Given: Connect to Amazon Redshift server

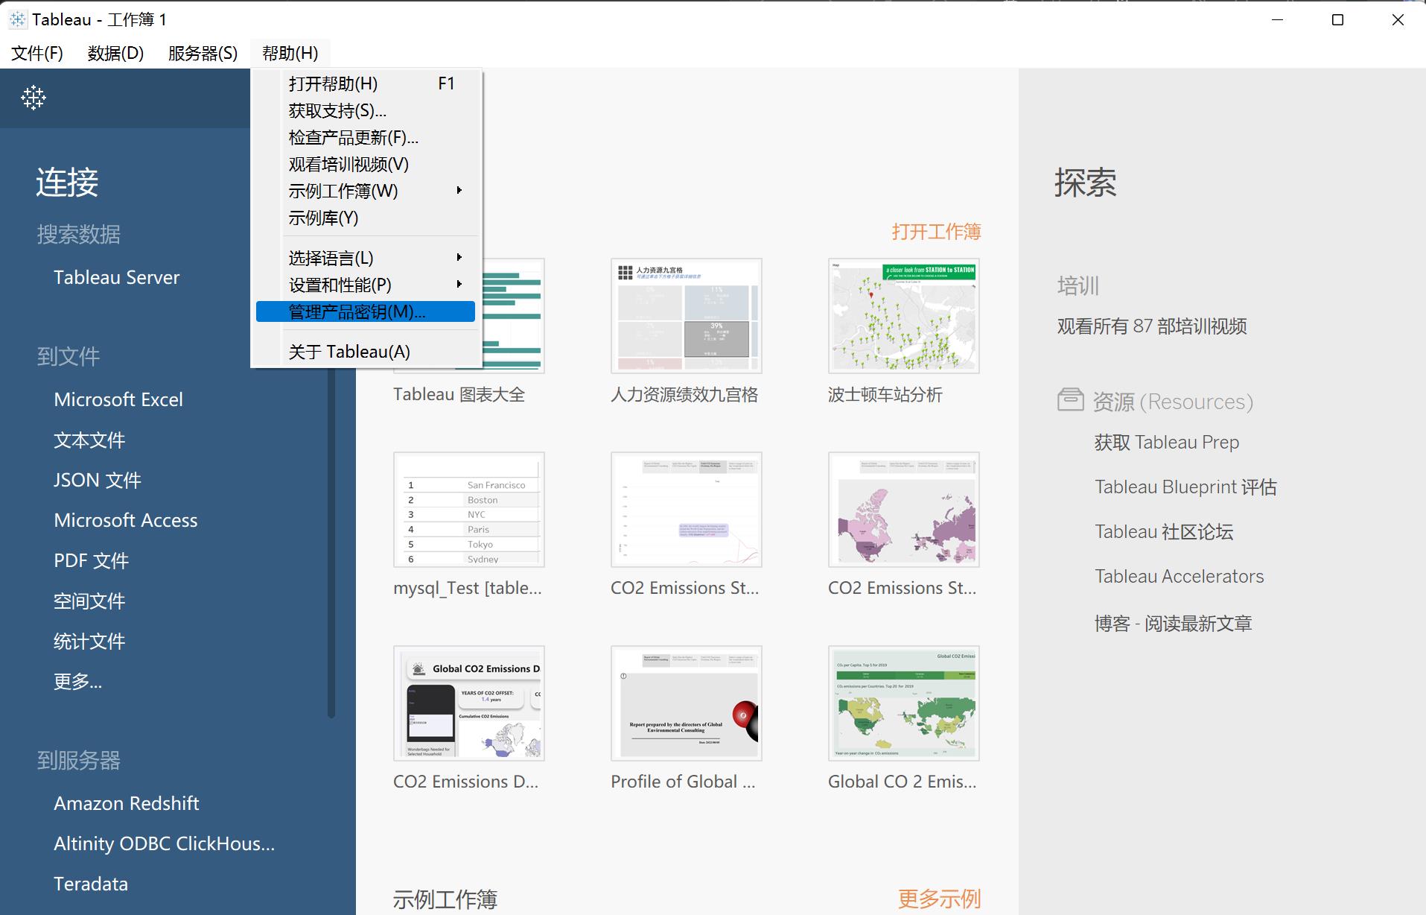Looking at the screenshot, I should click(x=127, y=803).
